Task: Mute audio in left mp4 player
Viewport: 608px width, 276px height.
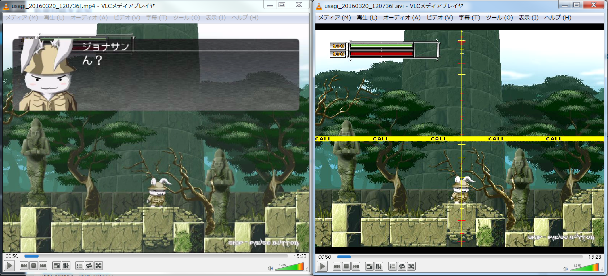Action: tap(271, 268)
